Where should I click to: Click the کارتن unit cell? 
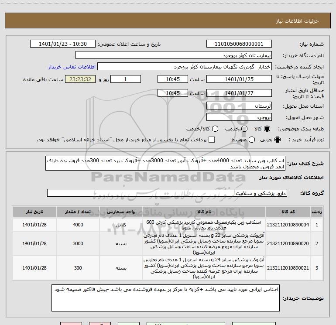click(121, 225)
